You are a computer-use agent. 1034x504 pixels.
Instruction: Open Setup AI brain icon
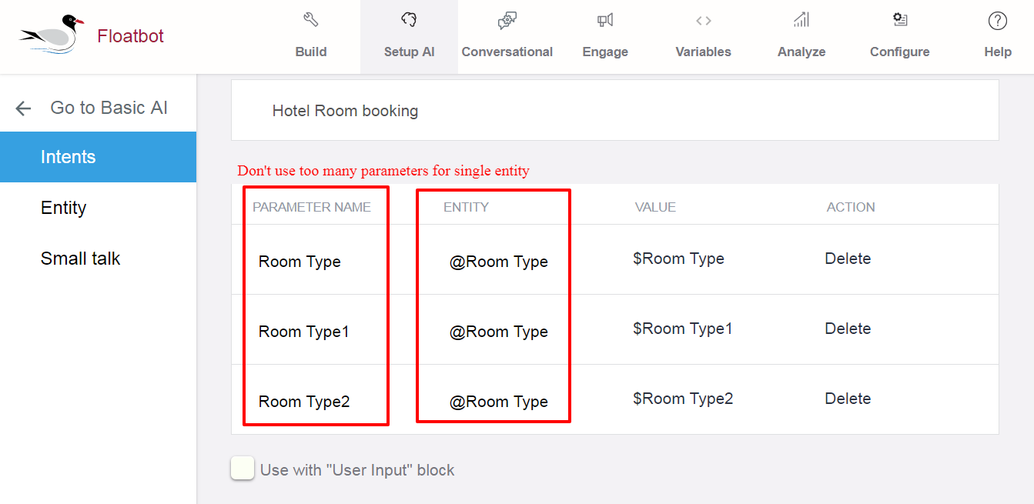(x=409, y=20)
